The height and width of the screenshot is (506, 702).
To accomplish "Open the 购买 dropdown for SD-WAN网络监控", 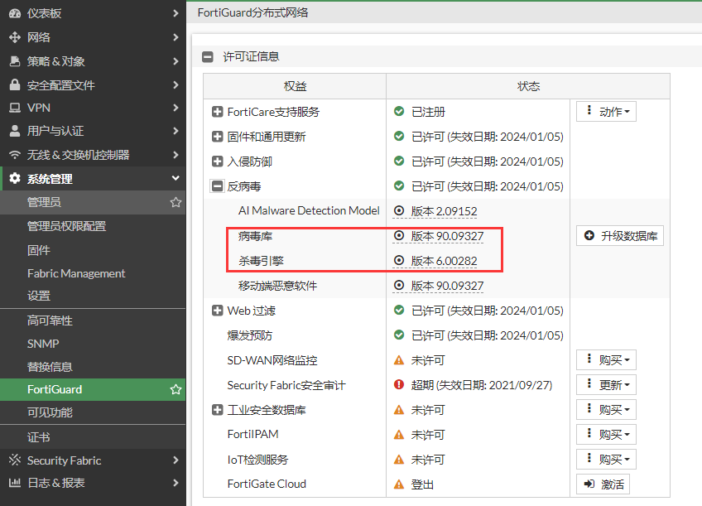I will [x=606, y=360].
